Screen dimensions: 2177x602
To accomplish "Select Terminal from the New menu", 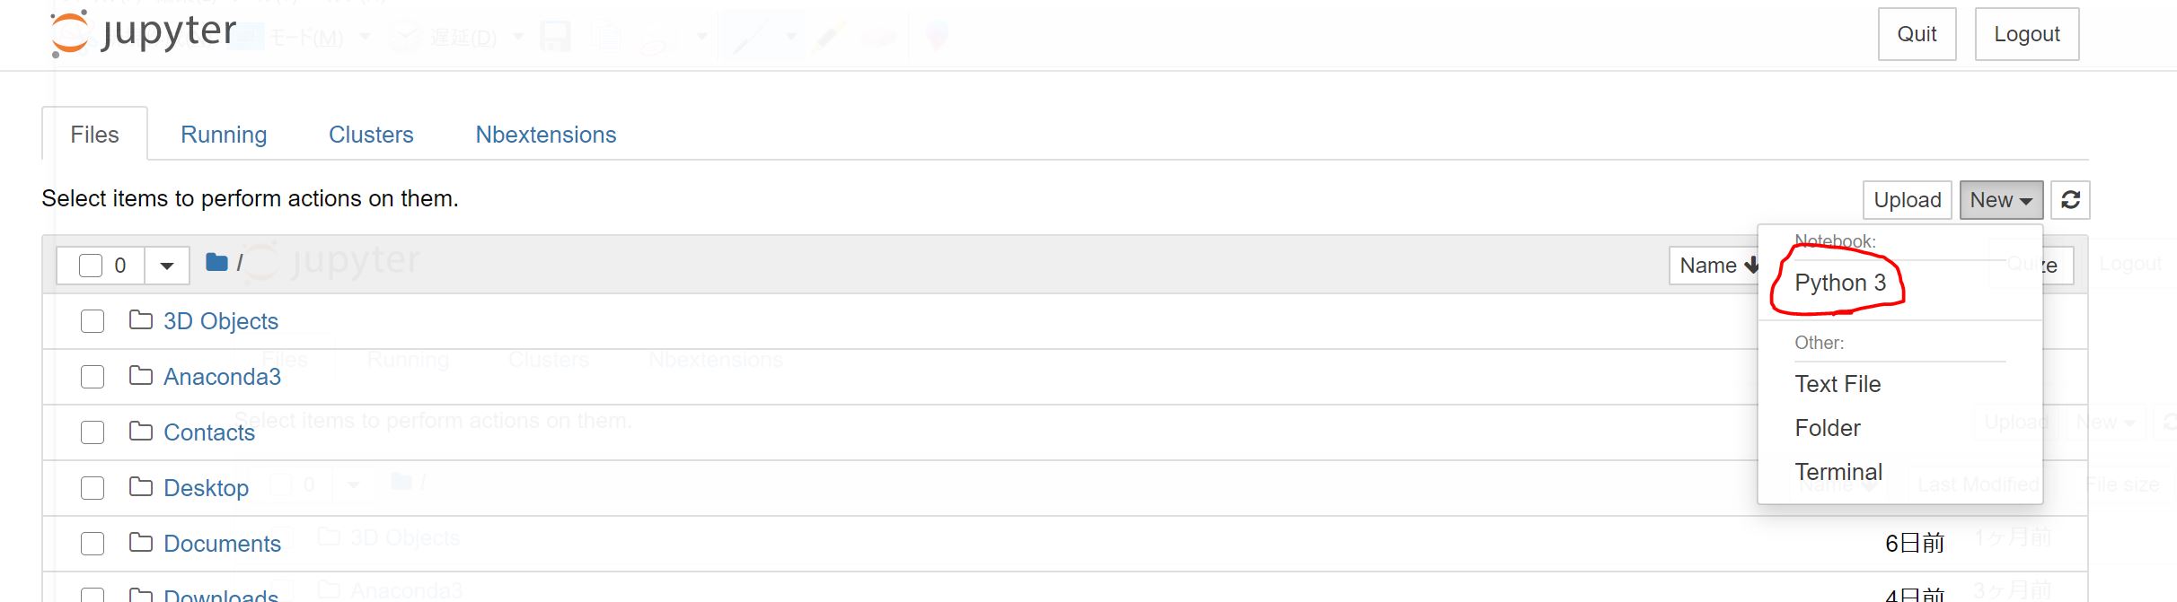I will click(x=1838, y=472).
